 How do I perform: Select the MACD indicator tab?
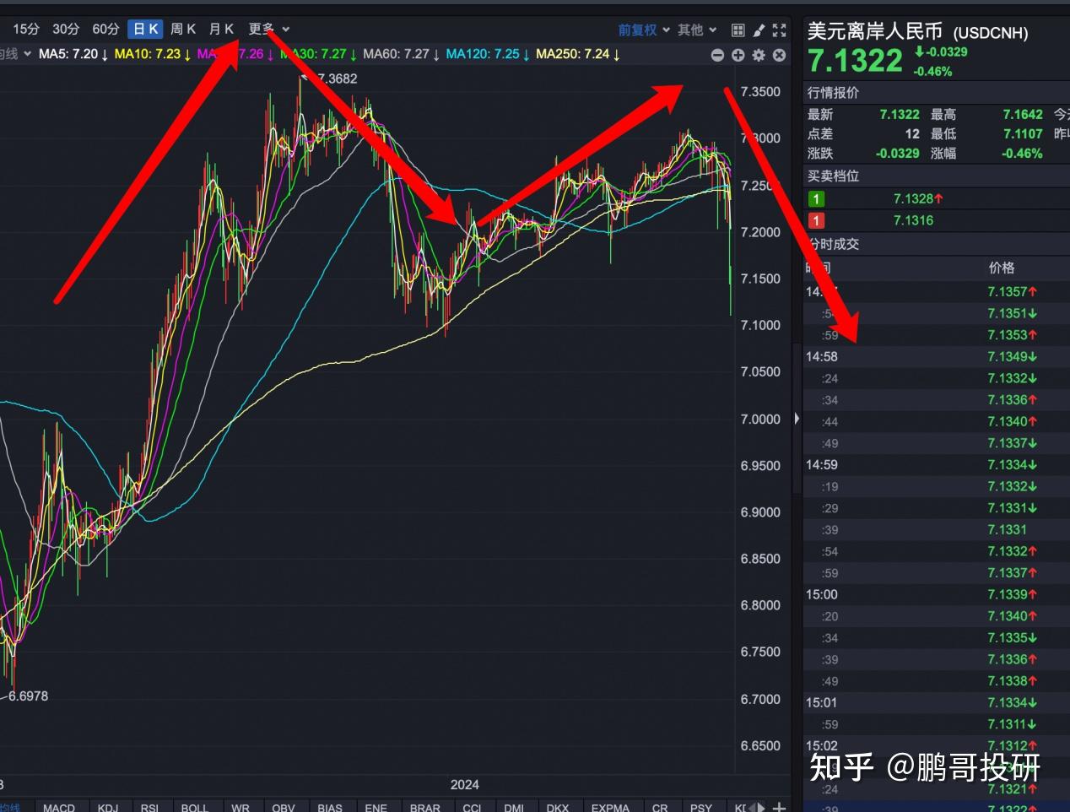[x=61, y=807]
